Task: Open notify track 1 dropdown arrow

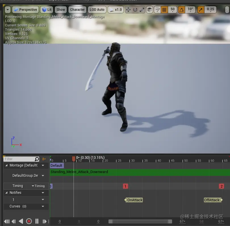Action: point(43,200)
